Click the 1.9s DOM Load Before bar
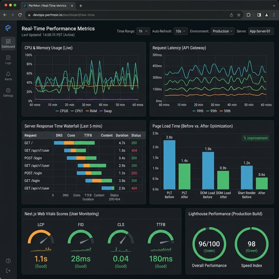The image size is (279, 279). [x=208, y=171]
